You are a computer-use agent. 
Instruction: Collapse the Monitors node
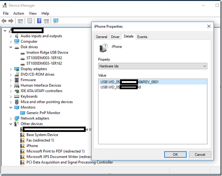click(11, 108)
